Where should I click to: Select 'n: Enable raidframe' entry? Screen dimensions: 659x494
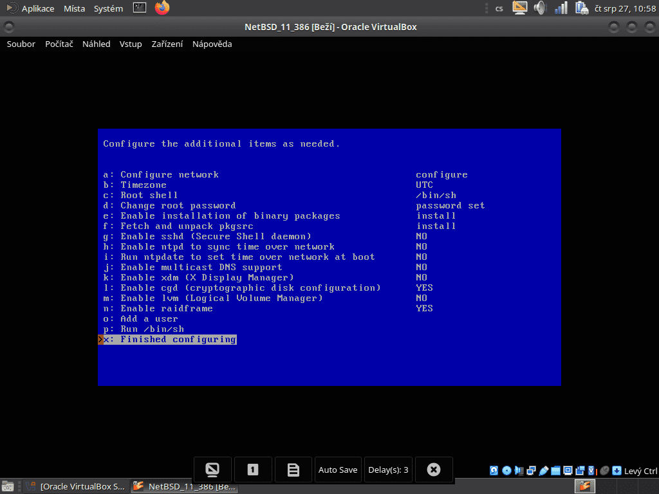158,309
